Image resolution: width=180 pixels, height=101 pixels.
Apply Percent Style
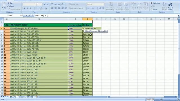click(x=93, y=8)
